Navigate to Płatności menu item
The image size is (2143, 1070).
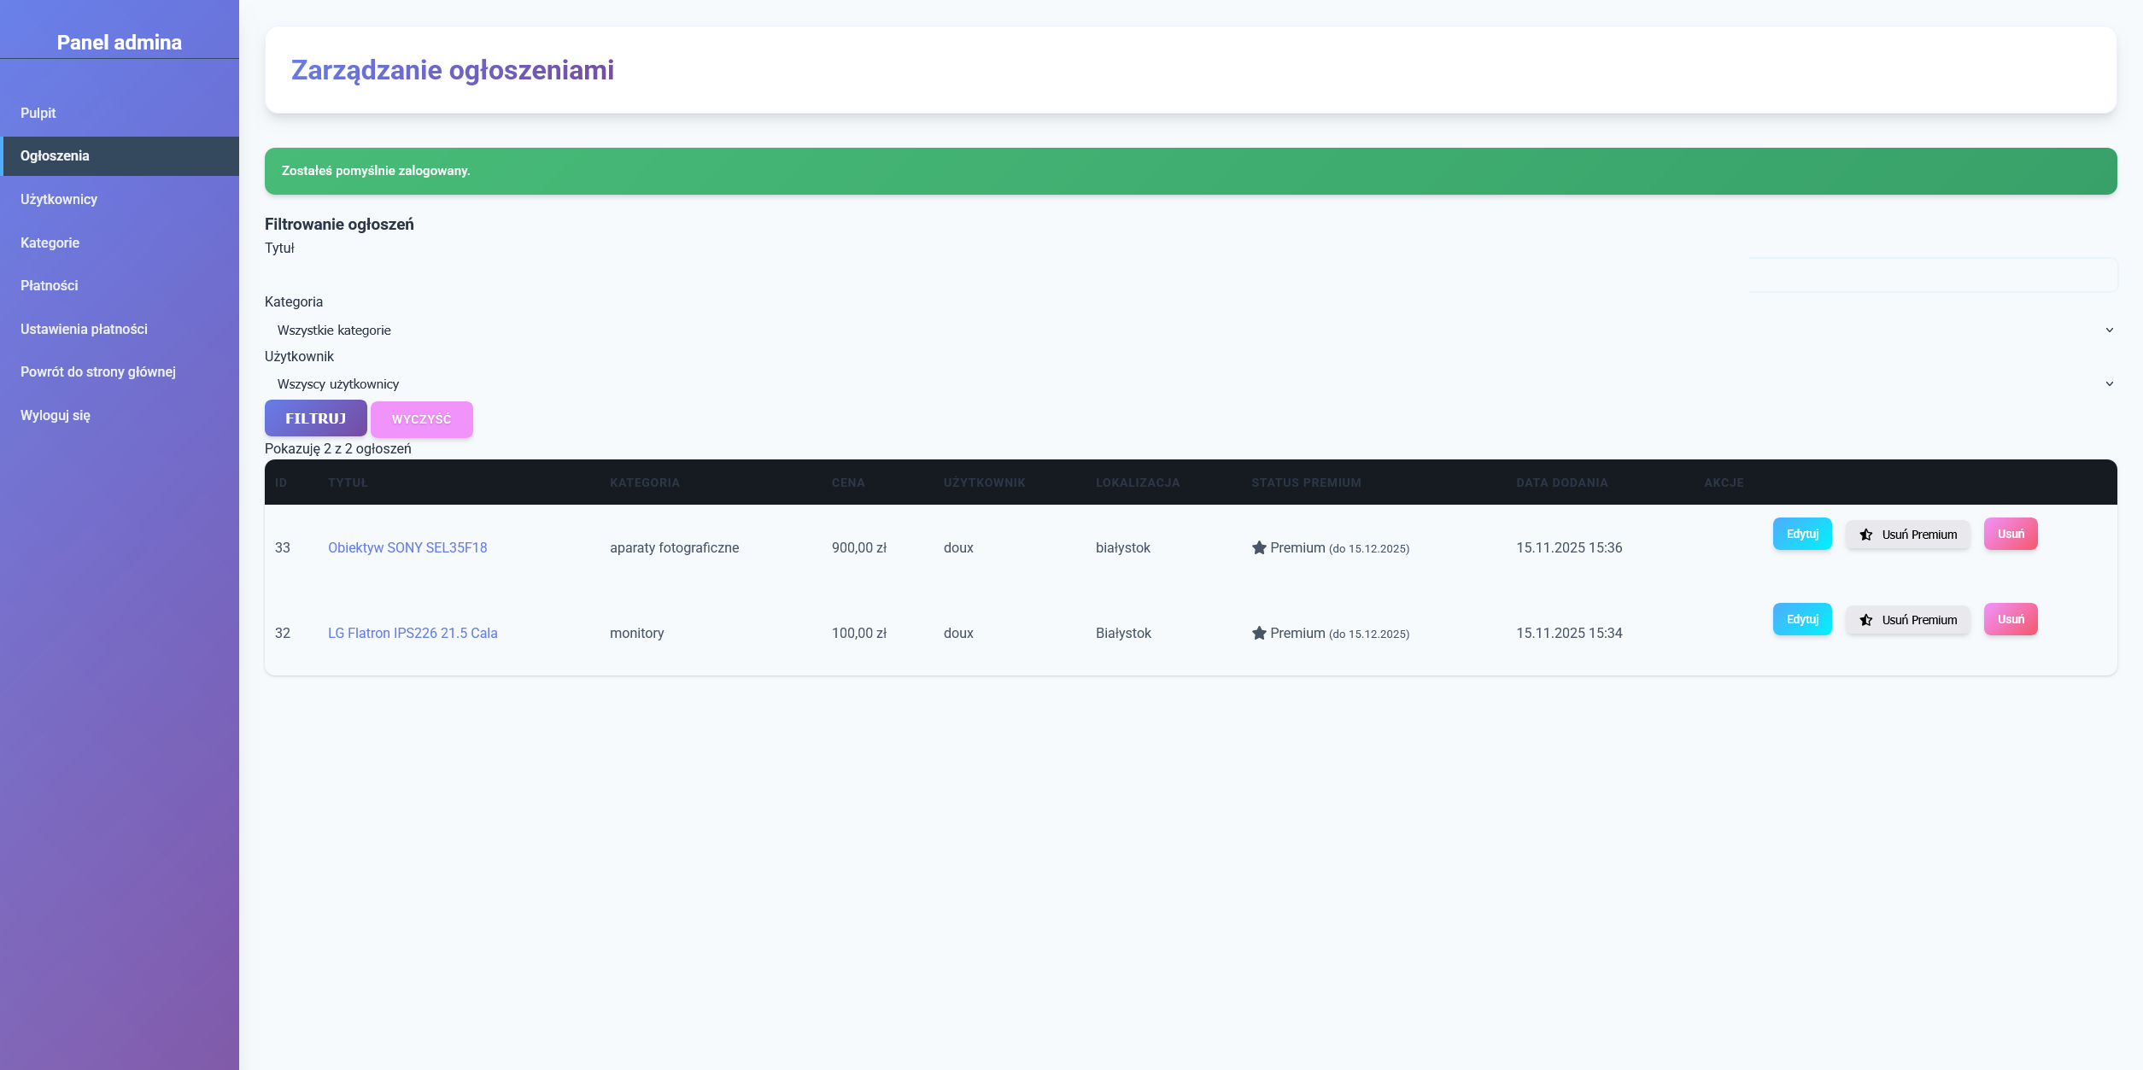(50, 285)
